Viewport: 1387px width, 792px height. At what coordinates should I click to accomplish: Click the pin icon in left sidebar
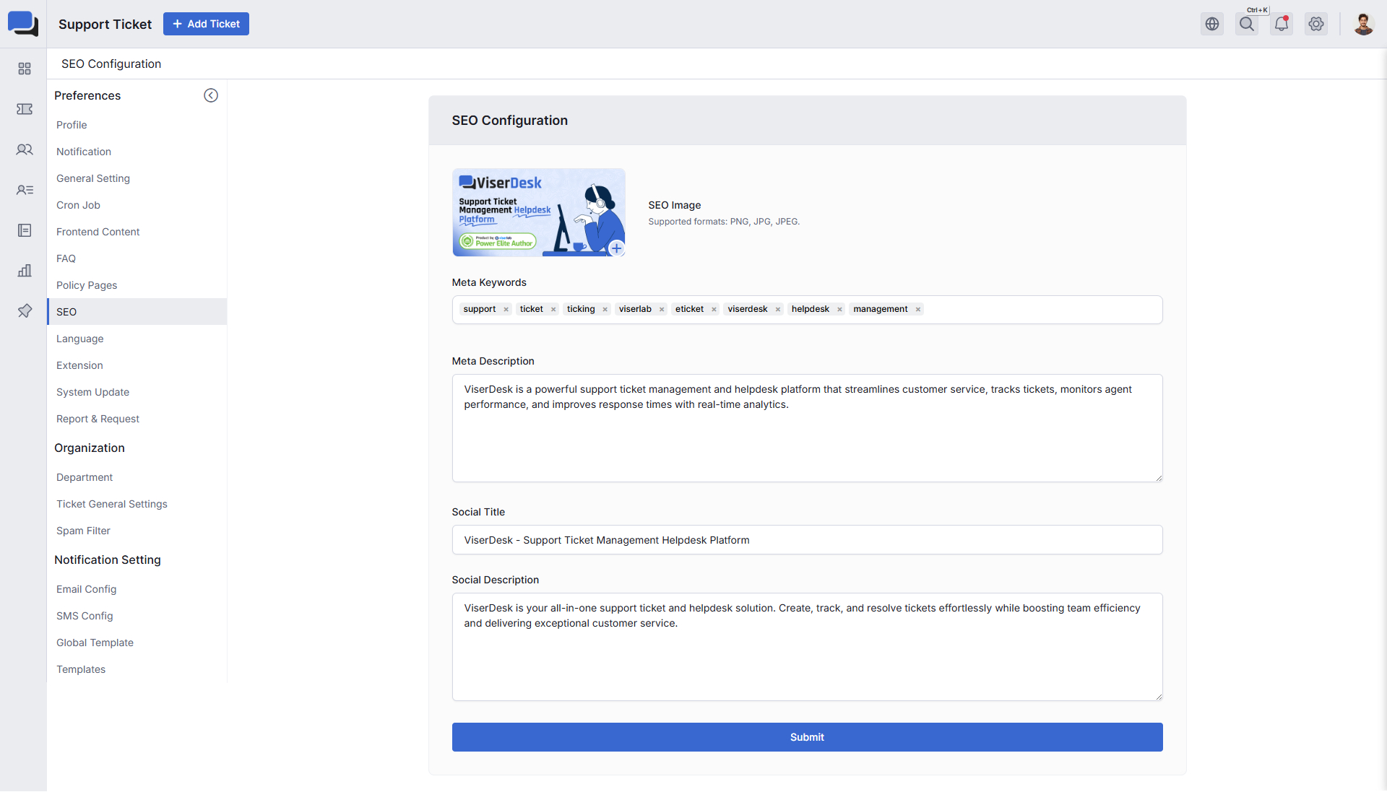click(x=25, y=311)
